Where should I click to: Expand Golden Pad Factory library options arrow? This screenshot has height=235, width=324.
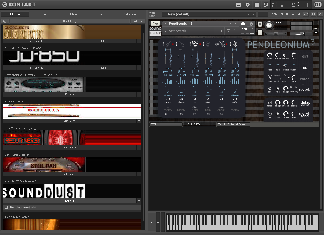(139, 41)
